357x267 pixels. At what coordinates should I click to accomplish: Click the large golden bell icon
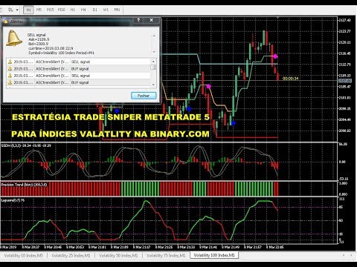(x=13, y=38)
